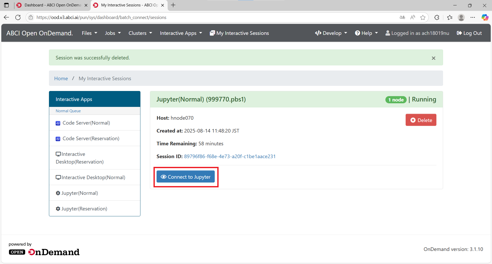Image resolution: width=492 pixels, height=264 pixels.
Task: Add page to favorites star icon
Action: click(x=423, y=17)
